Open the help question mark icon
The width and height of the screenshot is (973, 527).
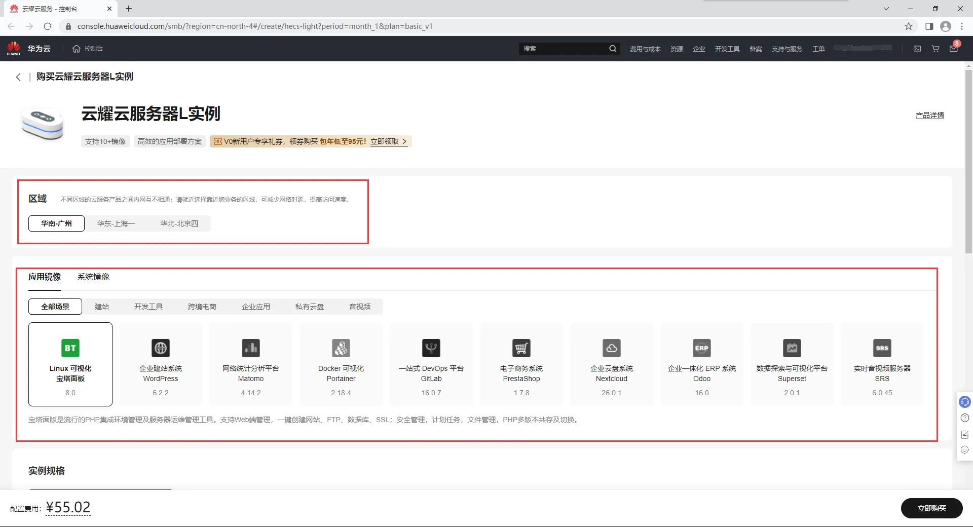(x=965, y=418)
